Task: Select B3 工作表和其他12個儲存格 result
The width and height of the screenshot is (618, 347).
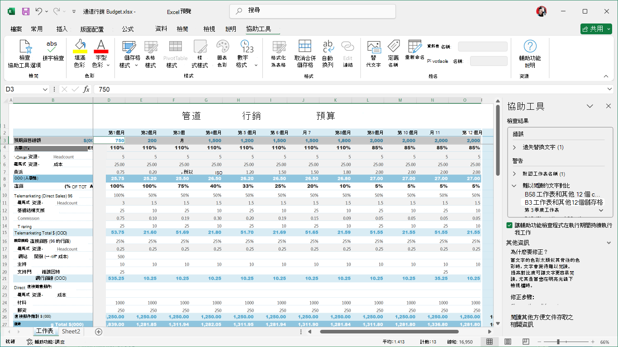Action: 563,202
